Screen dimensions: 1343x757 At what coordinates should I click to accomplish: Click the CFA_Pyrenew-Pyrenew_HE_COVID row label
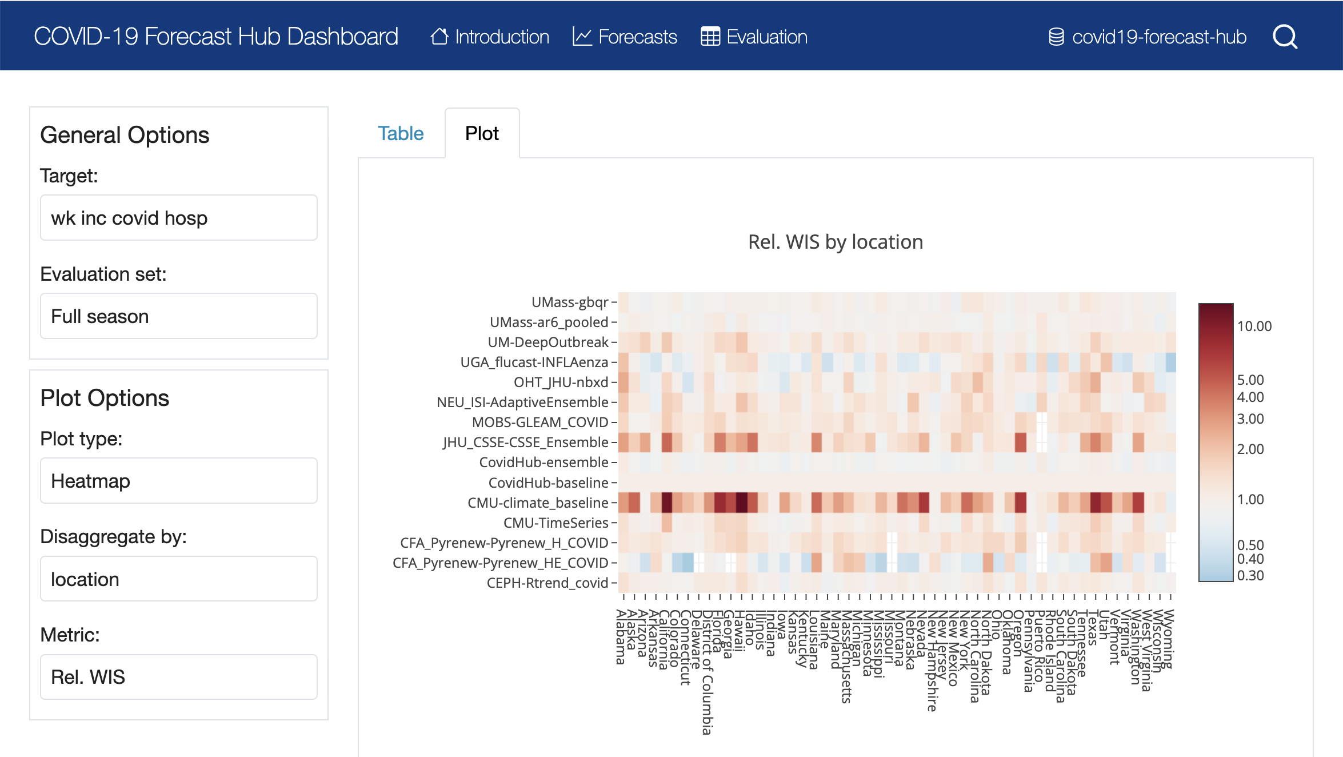click(x=500, y=563)
